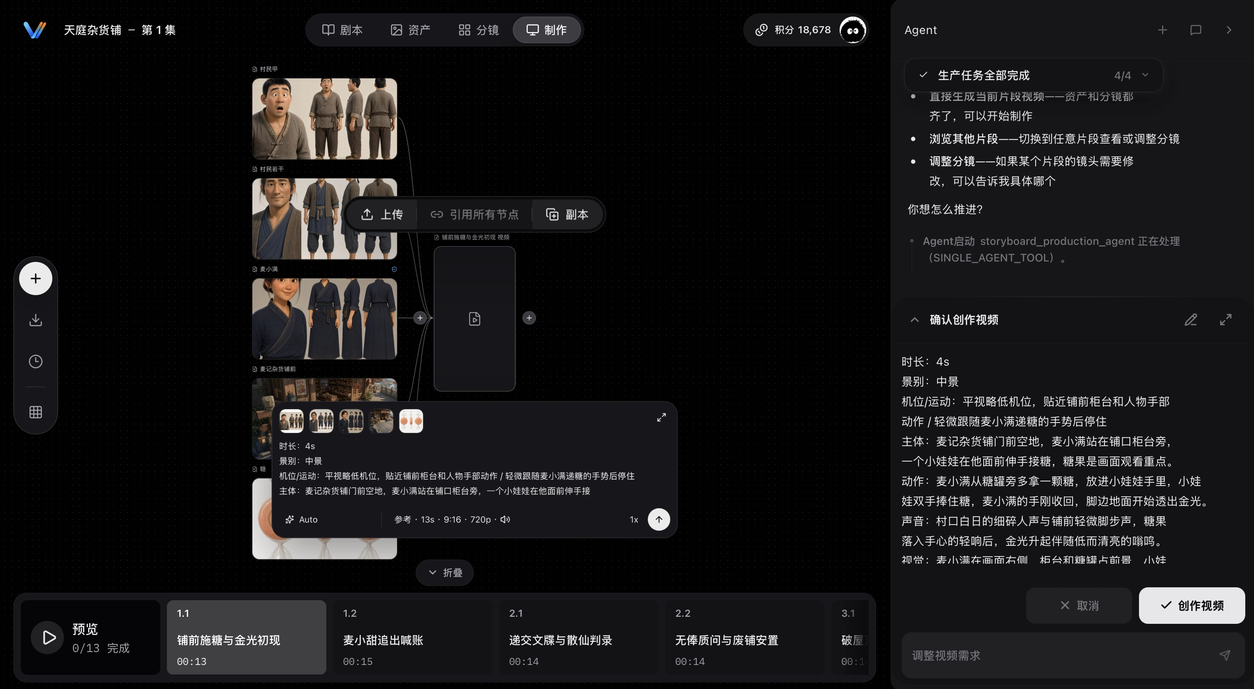Open the 剧本 script tab

(x=342, y=30)
